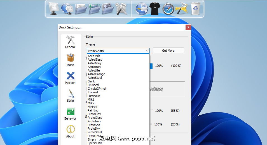Viewport: 267px width, 145px height.
Task: Go to the Position settings section
Action: 70,78
